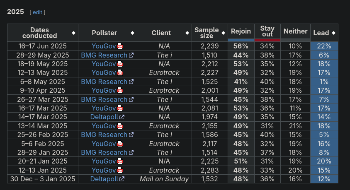The image size is (350, 190).
Task: Click the grey Neither color bar
Action: (x=295, y=40)
